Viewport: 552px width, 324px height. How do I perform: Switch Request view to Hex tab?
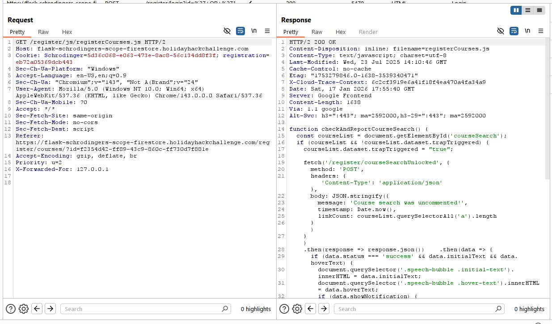point(67,32)
